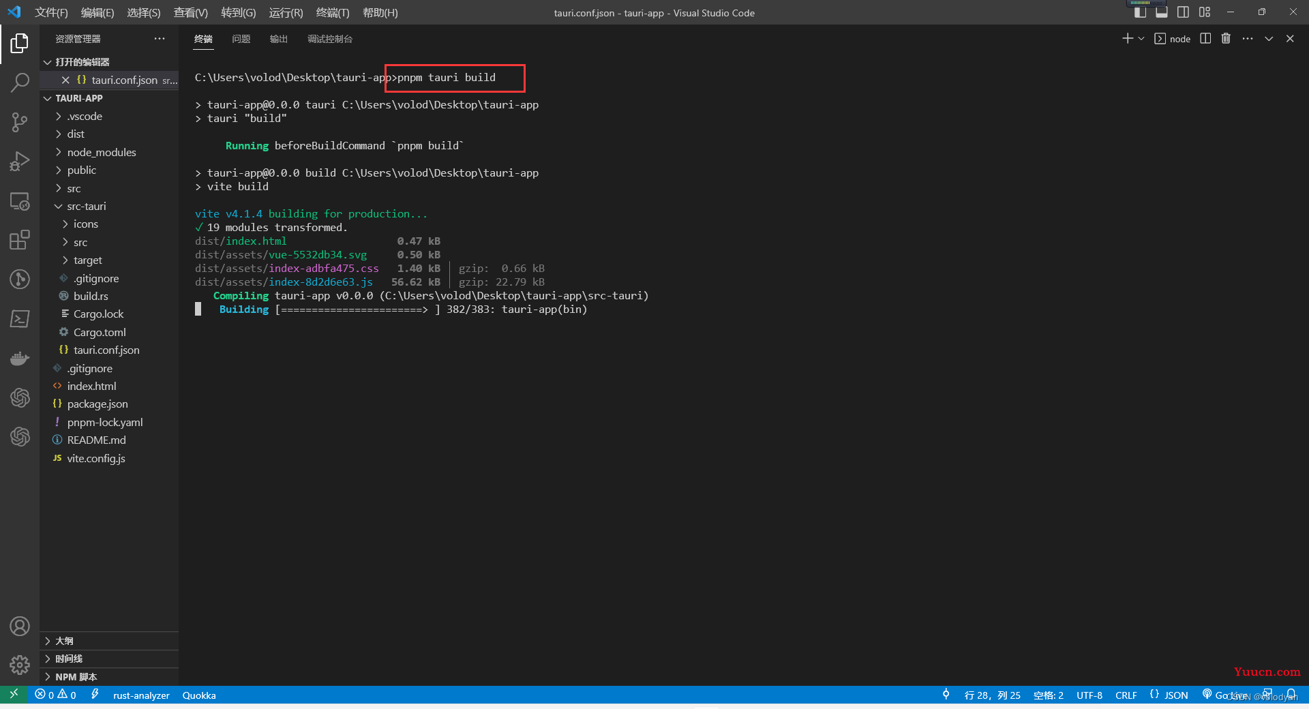The height and width of the screenshot is (709, 1309).
Task: Open the Selection menu
Action: coord(144,12)
